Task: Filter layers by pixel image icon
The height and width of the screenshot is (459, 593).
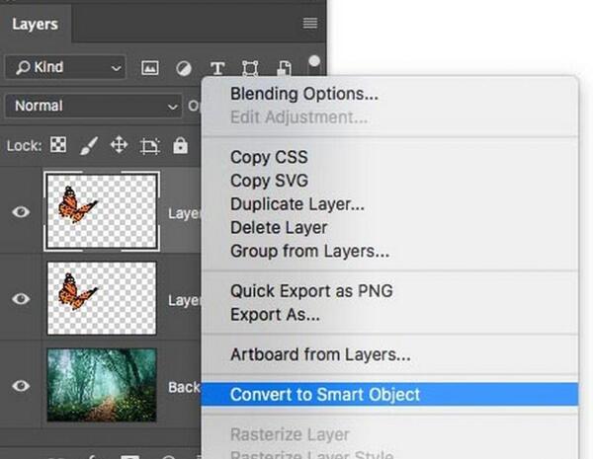Action: coord(150,68)
